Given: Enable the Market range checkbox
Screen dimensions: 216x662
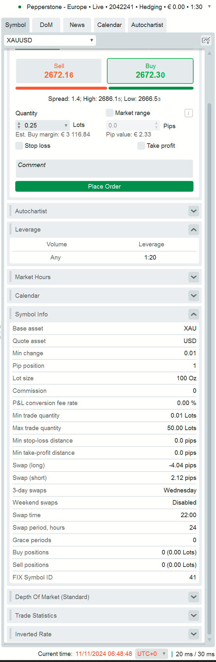Looking at the screenshot, I should point(110,113).
